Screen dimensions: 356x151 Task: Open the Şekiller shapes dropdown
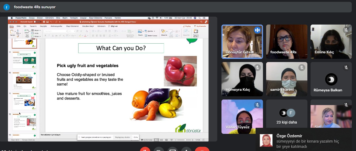(150, 31)
